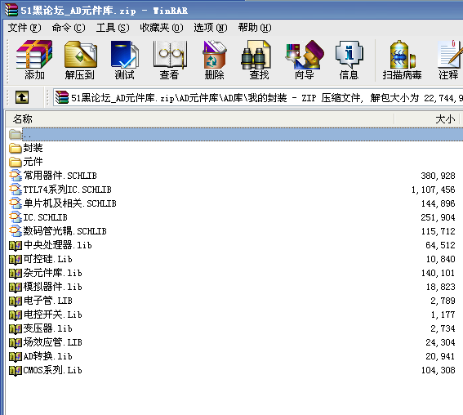463x415 pixels.
Task: Select file 电子管.LIB
Action: click(48, 301)
